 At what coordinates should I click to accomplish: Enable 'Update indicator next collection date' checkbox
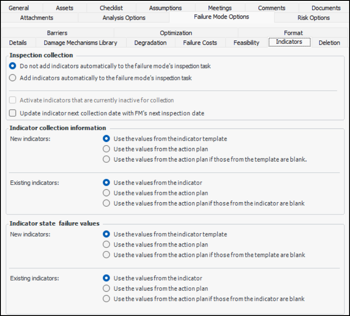13,113
